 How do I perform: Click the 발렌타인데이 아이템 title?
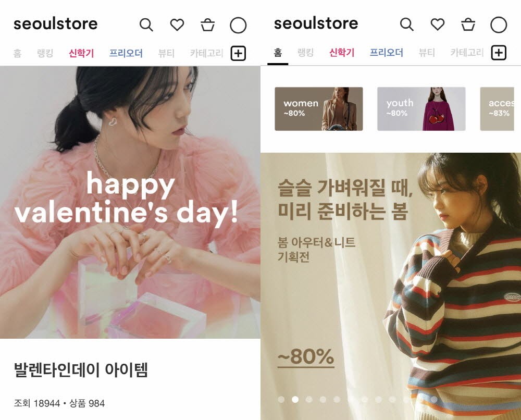pos(81,370)
